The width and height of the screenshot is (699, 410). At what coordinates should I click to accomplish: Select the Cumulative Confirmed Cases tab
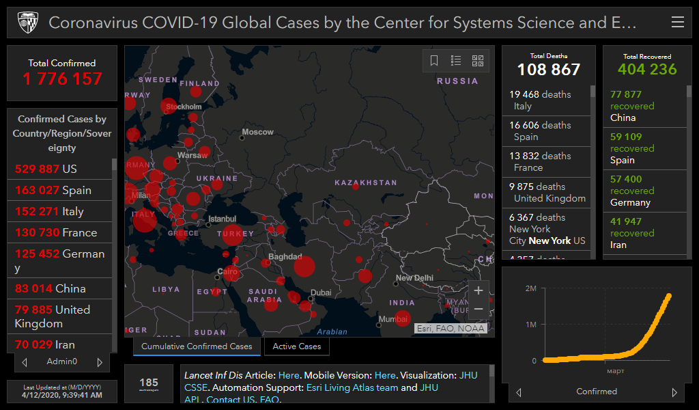pos(197,346)
